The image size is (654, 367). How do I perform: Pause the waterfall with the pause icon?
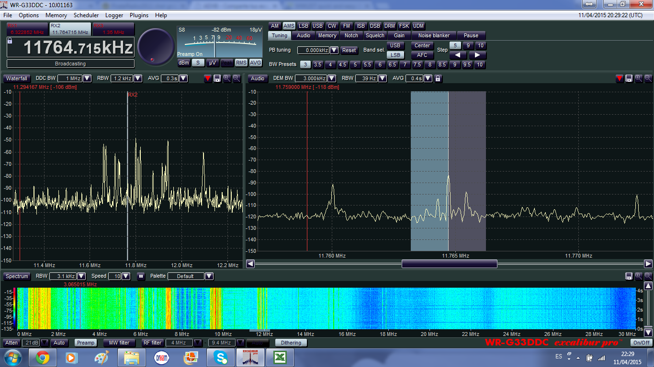tap(141, 276)
